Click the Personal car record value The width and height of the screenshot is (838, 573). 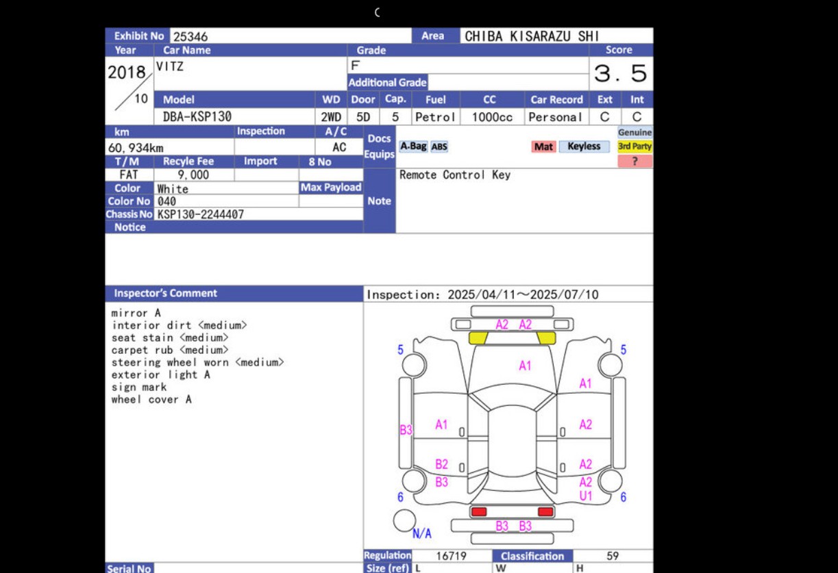point(556,117)
